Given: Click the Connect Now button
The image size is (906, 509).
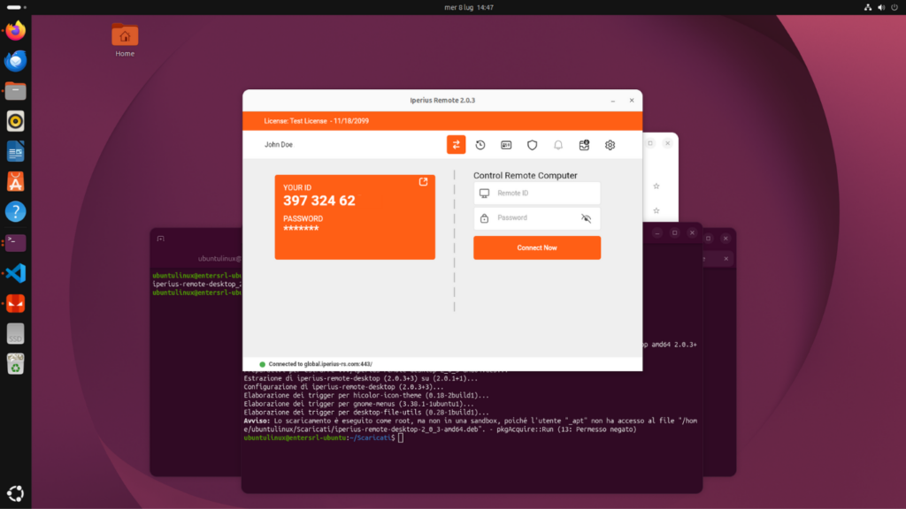Looking at the screenshot, I should 537,247.
